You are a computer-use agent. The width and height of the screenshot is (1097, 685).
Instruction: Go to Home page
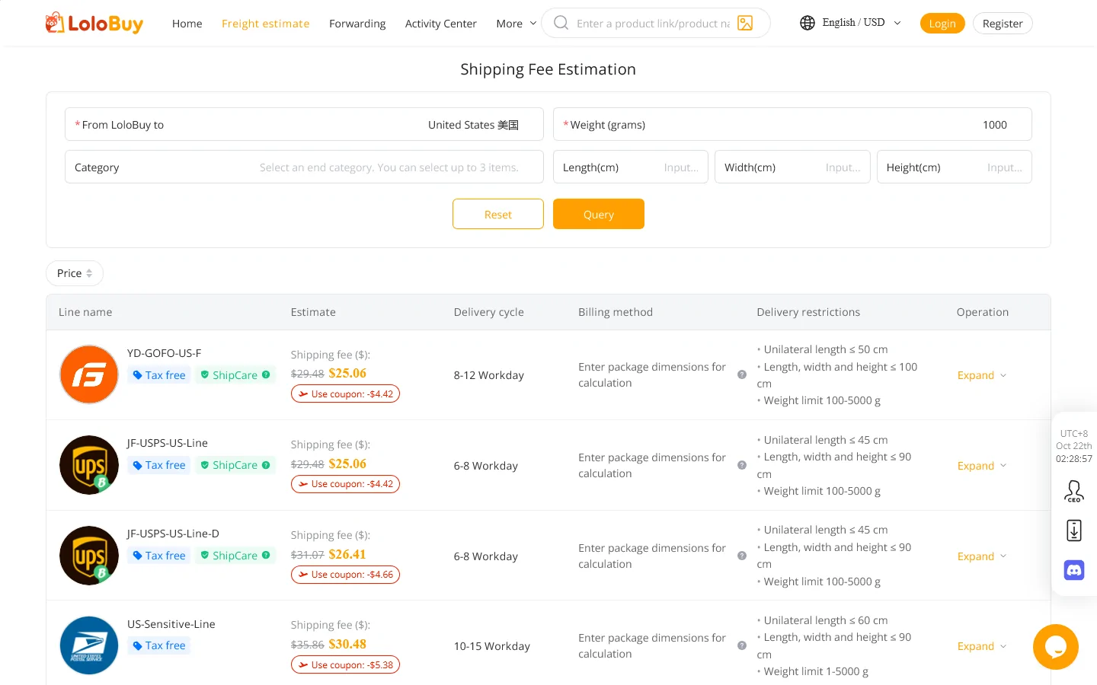[x=187, y=24]
